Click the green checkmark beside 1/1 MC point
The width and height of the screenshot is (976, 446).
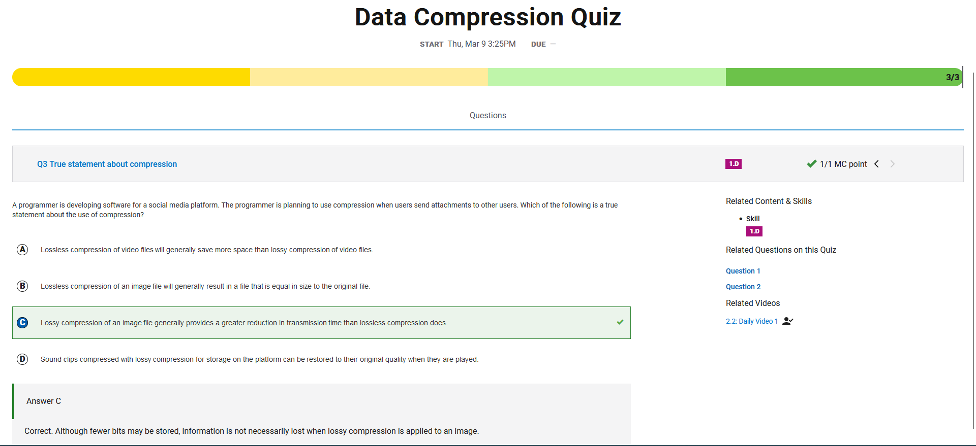[811, 164]
